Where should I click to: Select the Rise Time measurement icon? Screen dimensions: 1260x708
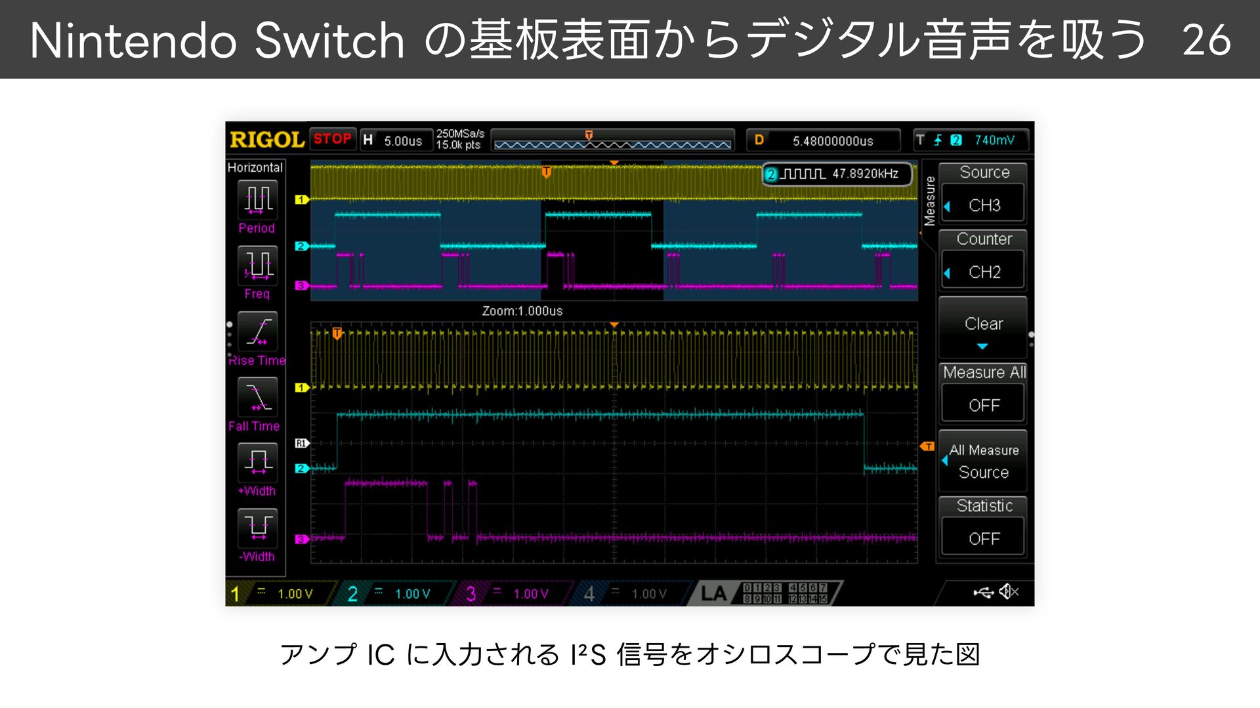[257, 332]
